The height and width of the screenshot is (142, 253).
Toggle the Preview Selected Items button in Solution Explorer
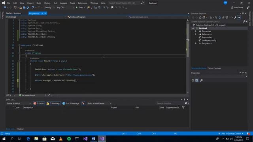coord(239,17)
